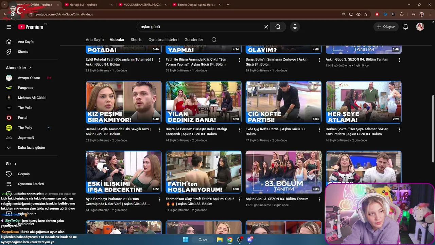Open Discord from taskbar
Viewport: 435px width, 245px height.
coord(250,240)
